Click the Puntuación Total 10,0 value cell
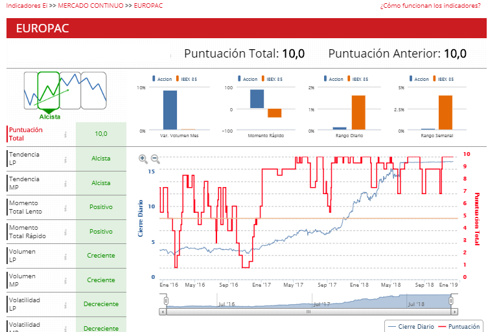 101,134
